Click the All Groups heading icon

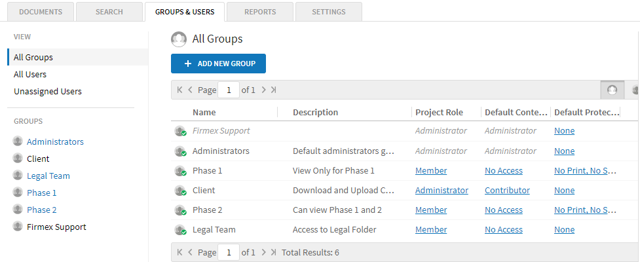[x=179, y=39]
